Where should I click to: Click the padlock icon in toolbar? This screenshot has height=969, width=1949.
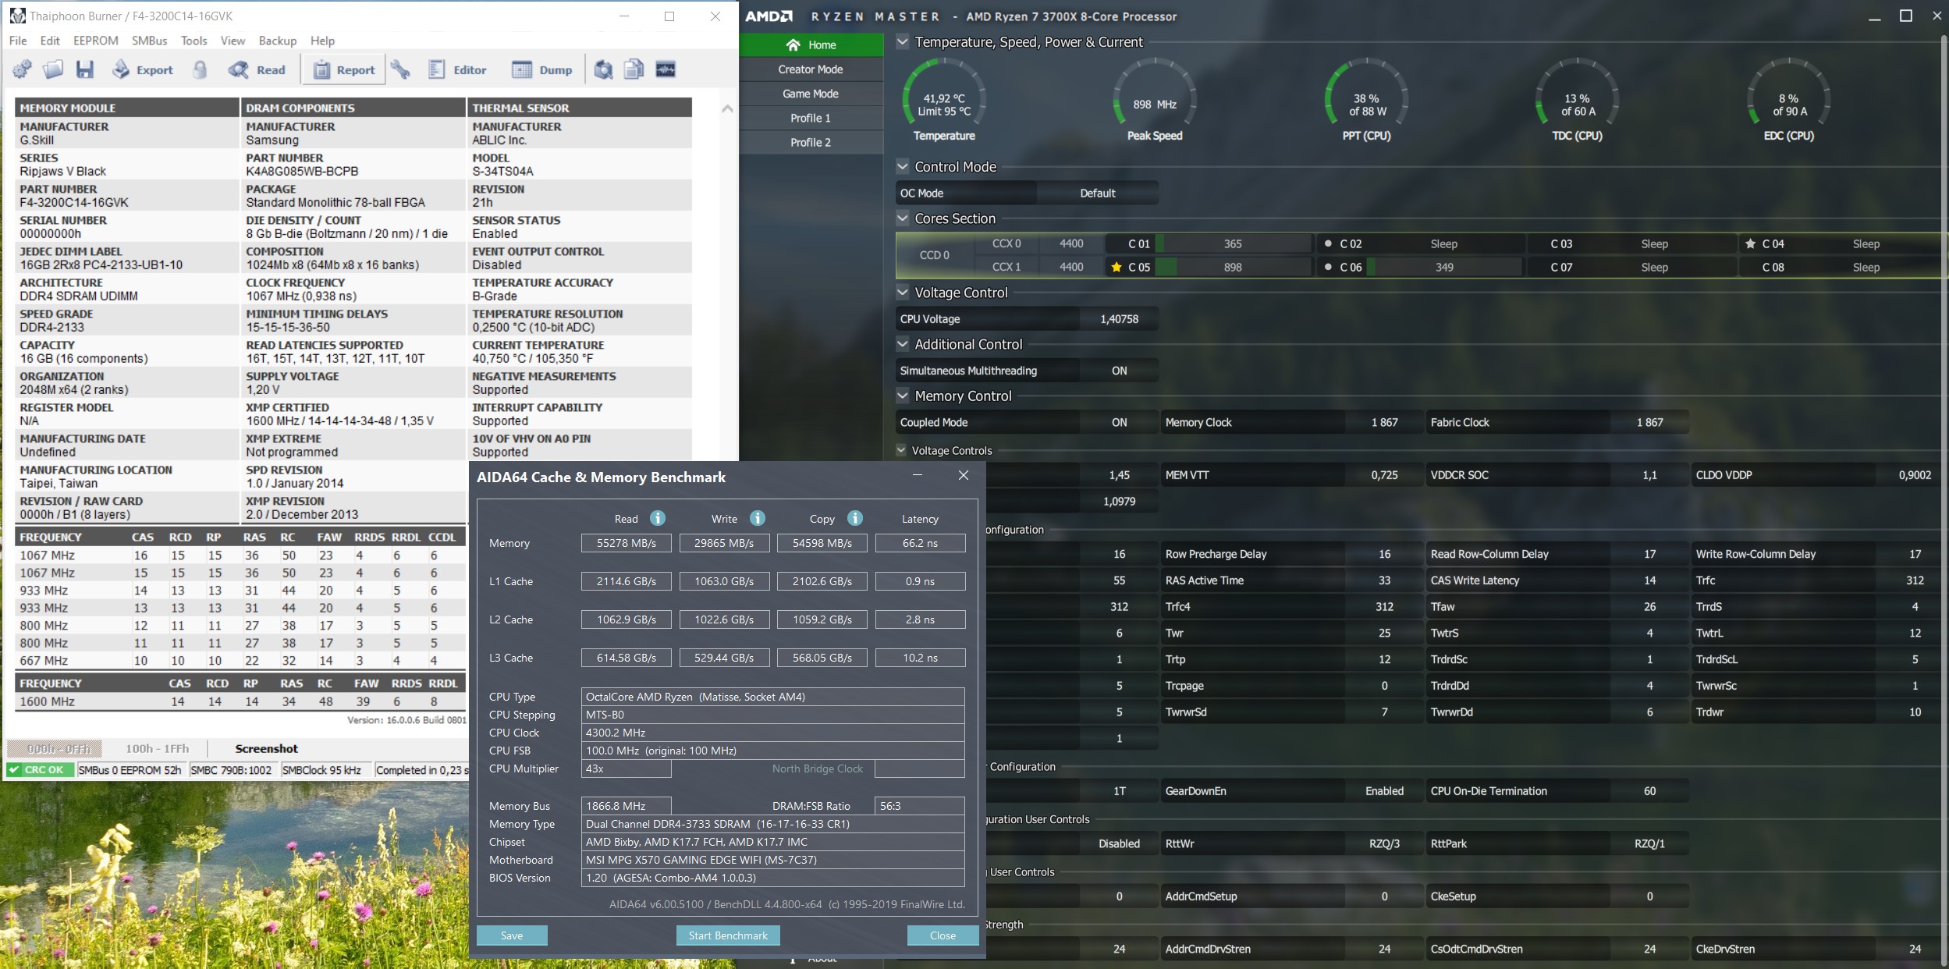[201, 69]
